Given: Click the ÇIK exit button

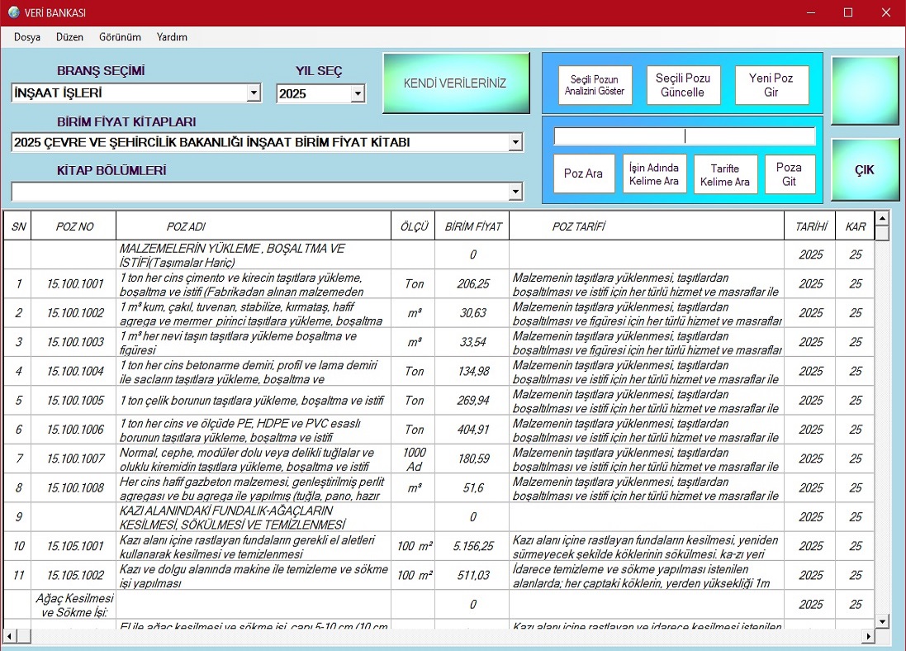Looking at the screenshot, I should pyautogui.click(x=864, y=170).
